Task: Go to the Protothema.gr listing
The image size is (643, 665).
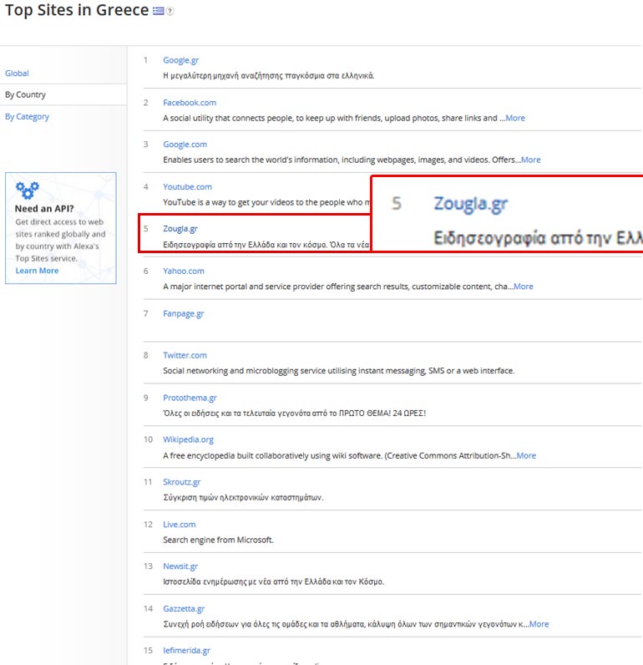Action: tap(190, 398)
